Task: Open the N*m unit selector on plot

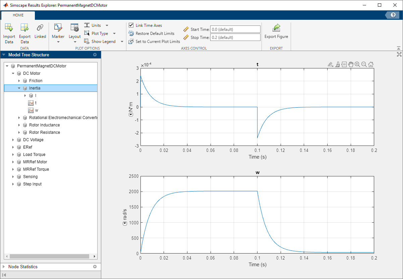Action: pos(131,115)
